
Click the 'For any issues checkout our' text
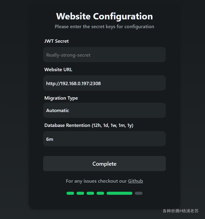[96, 181]
